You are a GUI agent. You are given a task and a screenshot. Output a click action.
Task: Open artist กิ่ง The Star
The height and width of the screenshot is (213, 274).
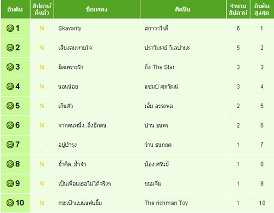[x=159, y=67]
